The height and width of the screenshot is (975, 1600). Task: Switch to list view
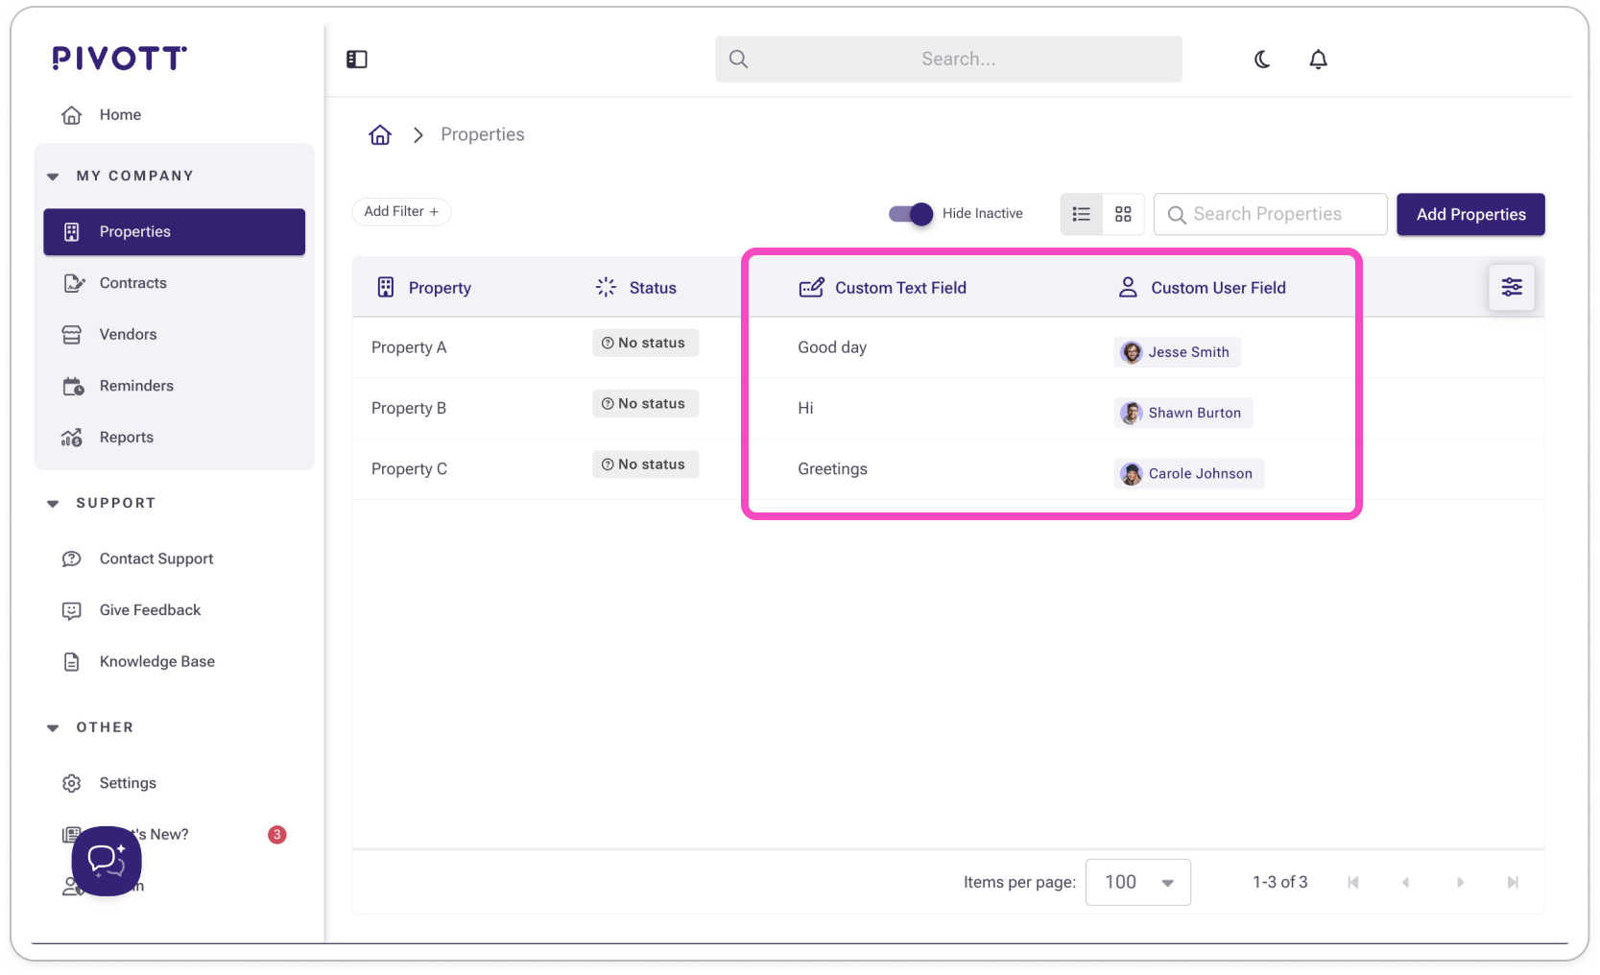tap(1082, 214)
